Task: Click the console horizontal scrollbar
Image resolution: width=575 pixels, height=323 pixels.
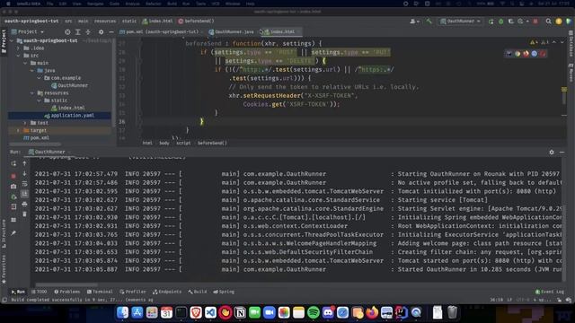Action: [66, 284]
